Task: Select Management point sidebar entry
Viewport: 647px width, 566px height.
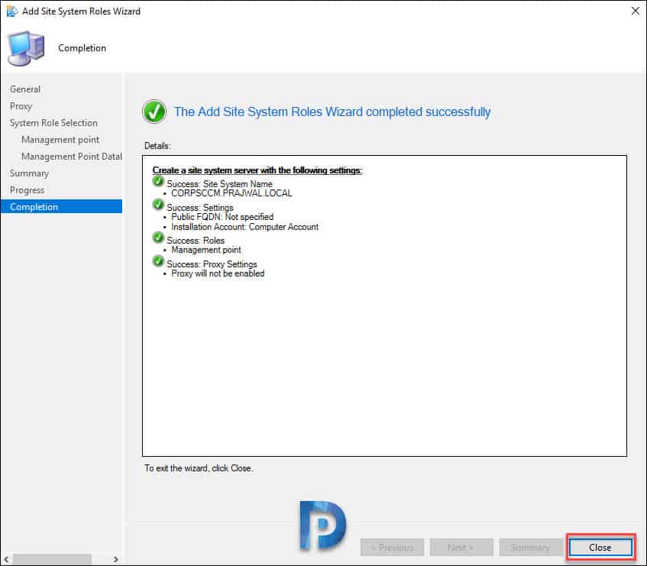Action: click(60, 140)
